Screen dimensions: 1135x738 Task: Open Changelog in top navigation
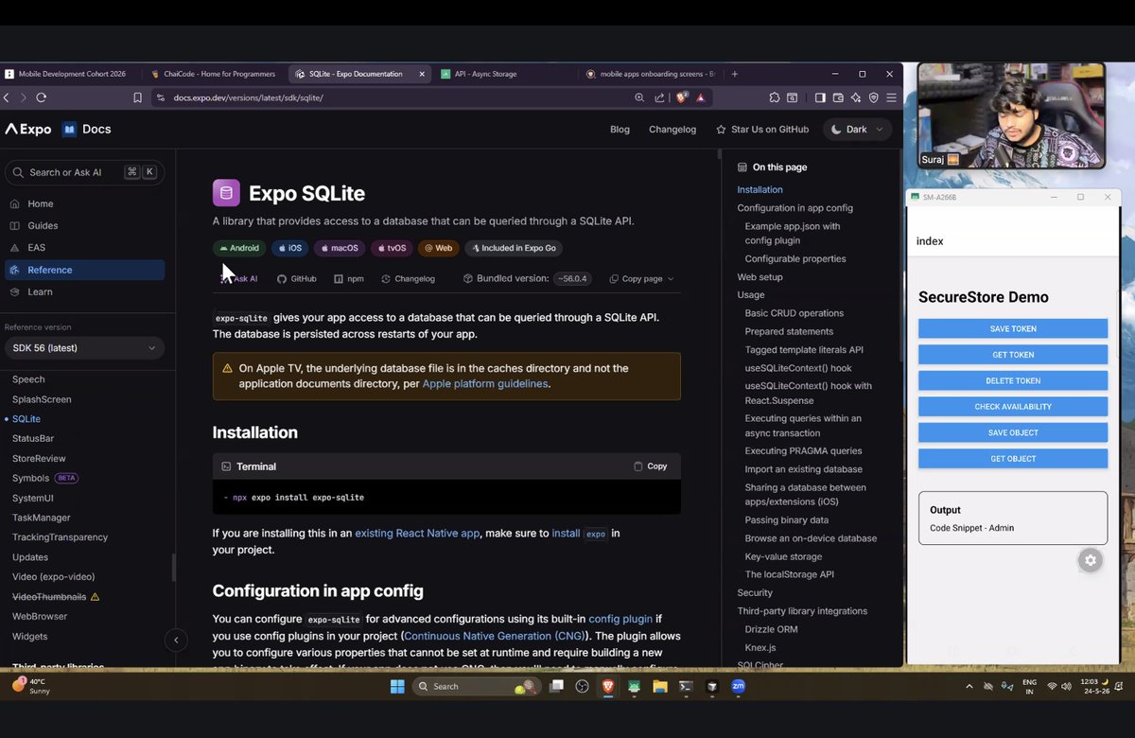click(672, 130)
